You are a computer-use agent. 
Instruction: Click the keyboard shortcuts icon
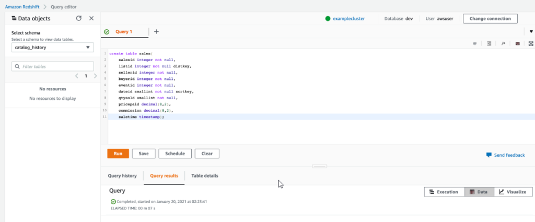517,44
